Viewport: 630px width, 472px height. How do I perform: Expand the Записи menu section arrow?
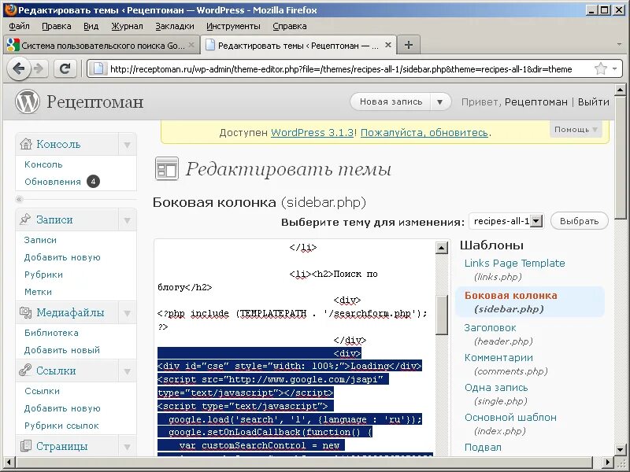tap(128, 219)
